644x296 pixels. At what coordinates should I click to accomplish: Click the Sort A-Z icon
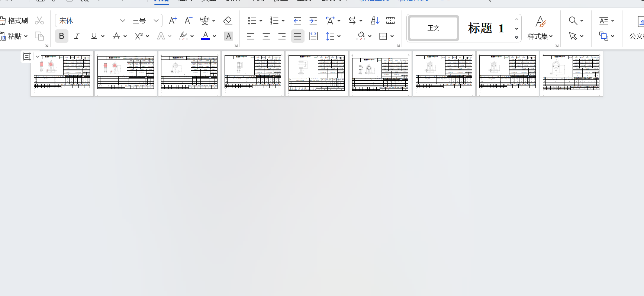[x=375, y=20]
